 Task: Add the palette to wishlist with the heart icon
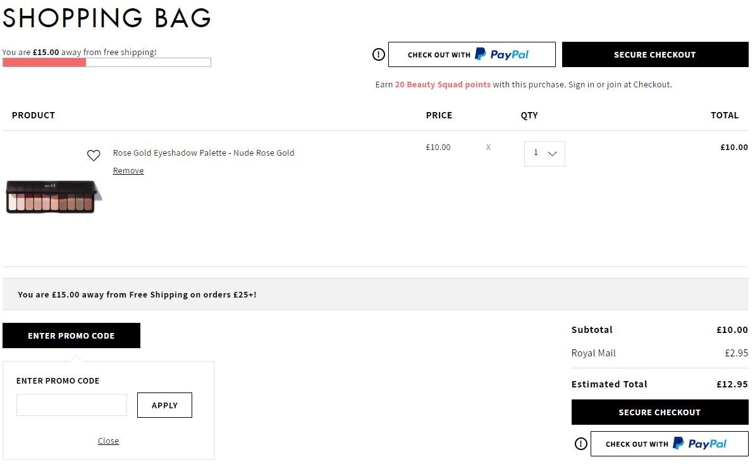(x=94, y=155)
